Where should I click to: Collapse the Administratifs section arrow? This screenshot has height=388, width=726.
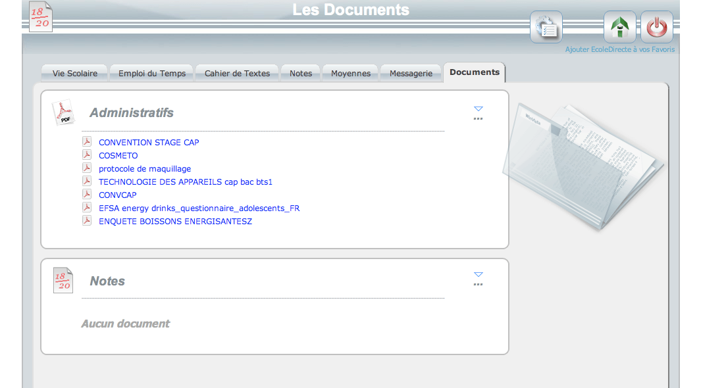tap(479, 109)
